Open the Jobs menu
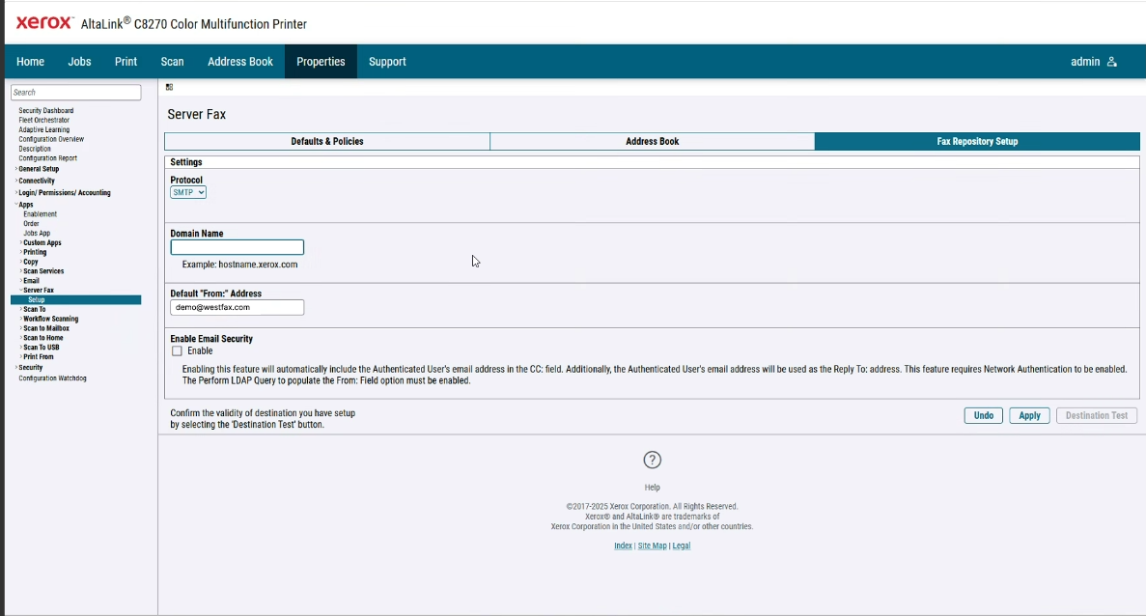 pos(79,61)
